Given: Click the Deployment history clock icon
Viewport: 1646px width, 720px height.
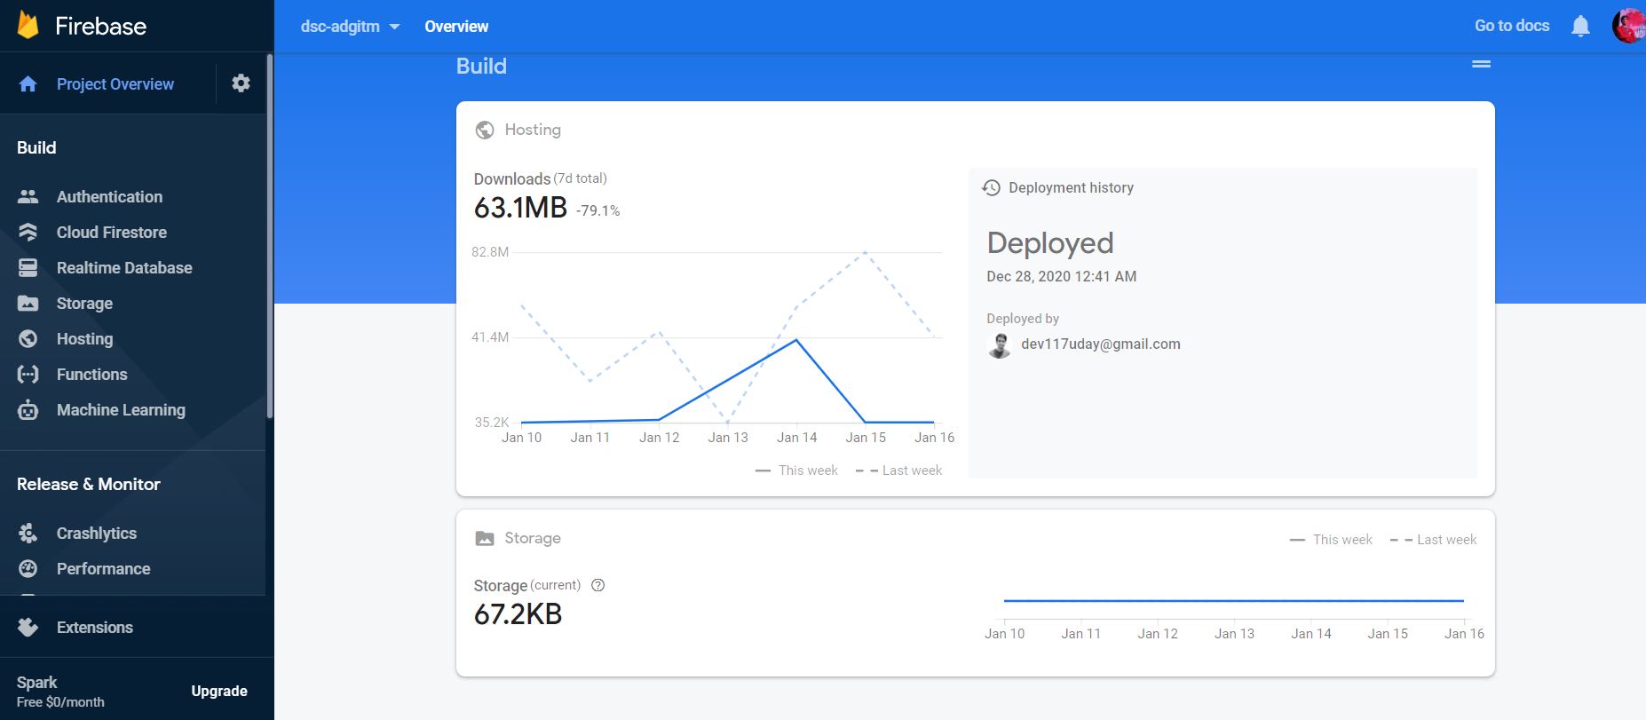Looking at the screenshot, I should [992, 188].
